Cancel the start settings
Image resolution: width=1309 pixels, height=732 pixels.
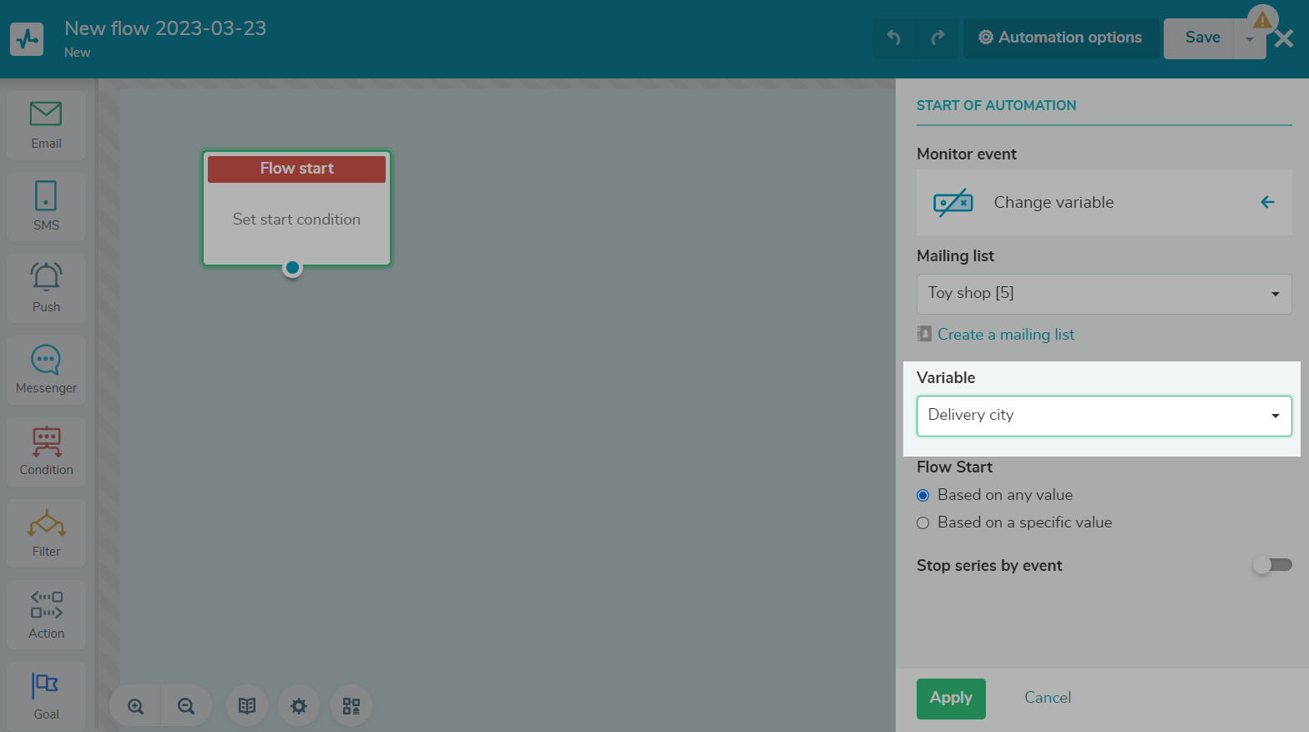(1048, 698)
